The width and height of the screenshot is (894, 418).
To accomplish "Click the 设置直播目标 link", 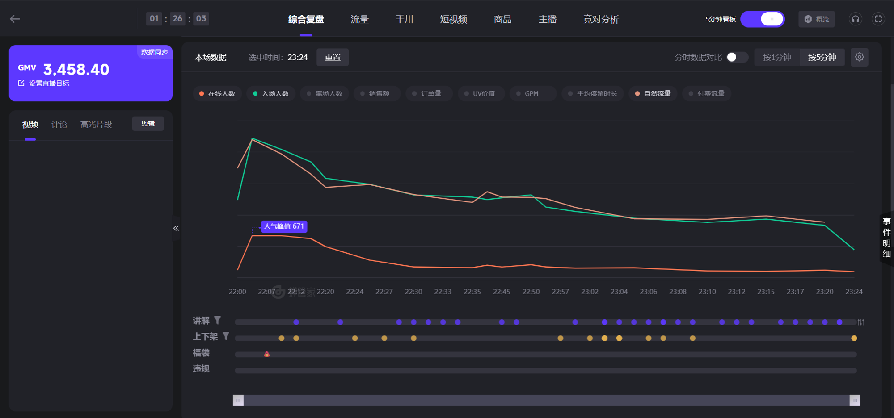I will [x=49, y=83].
